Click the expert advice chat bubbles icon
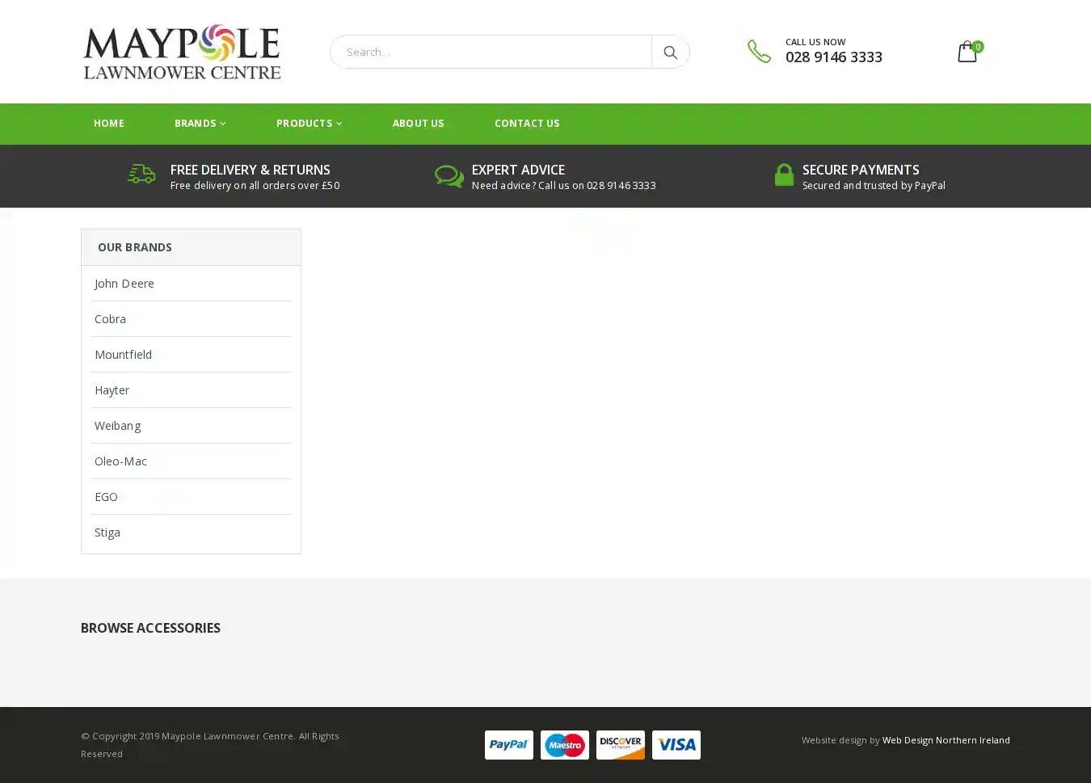The width and height of the screenshot is (1091, 783). (x=449, y=176)
